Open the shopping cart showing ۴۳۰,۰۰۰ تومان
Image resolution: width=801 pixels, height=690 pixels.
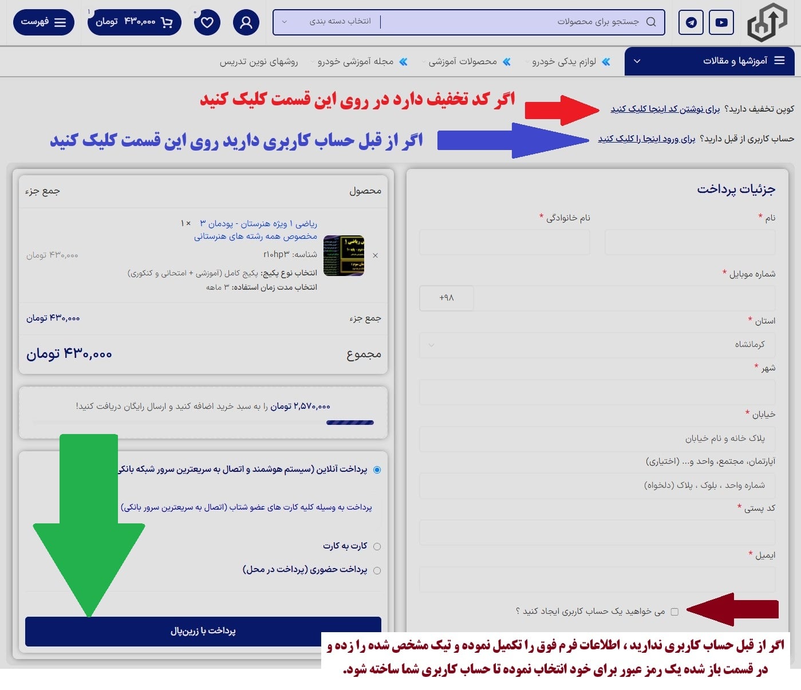pyautogui.click(x=135, y=22)
